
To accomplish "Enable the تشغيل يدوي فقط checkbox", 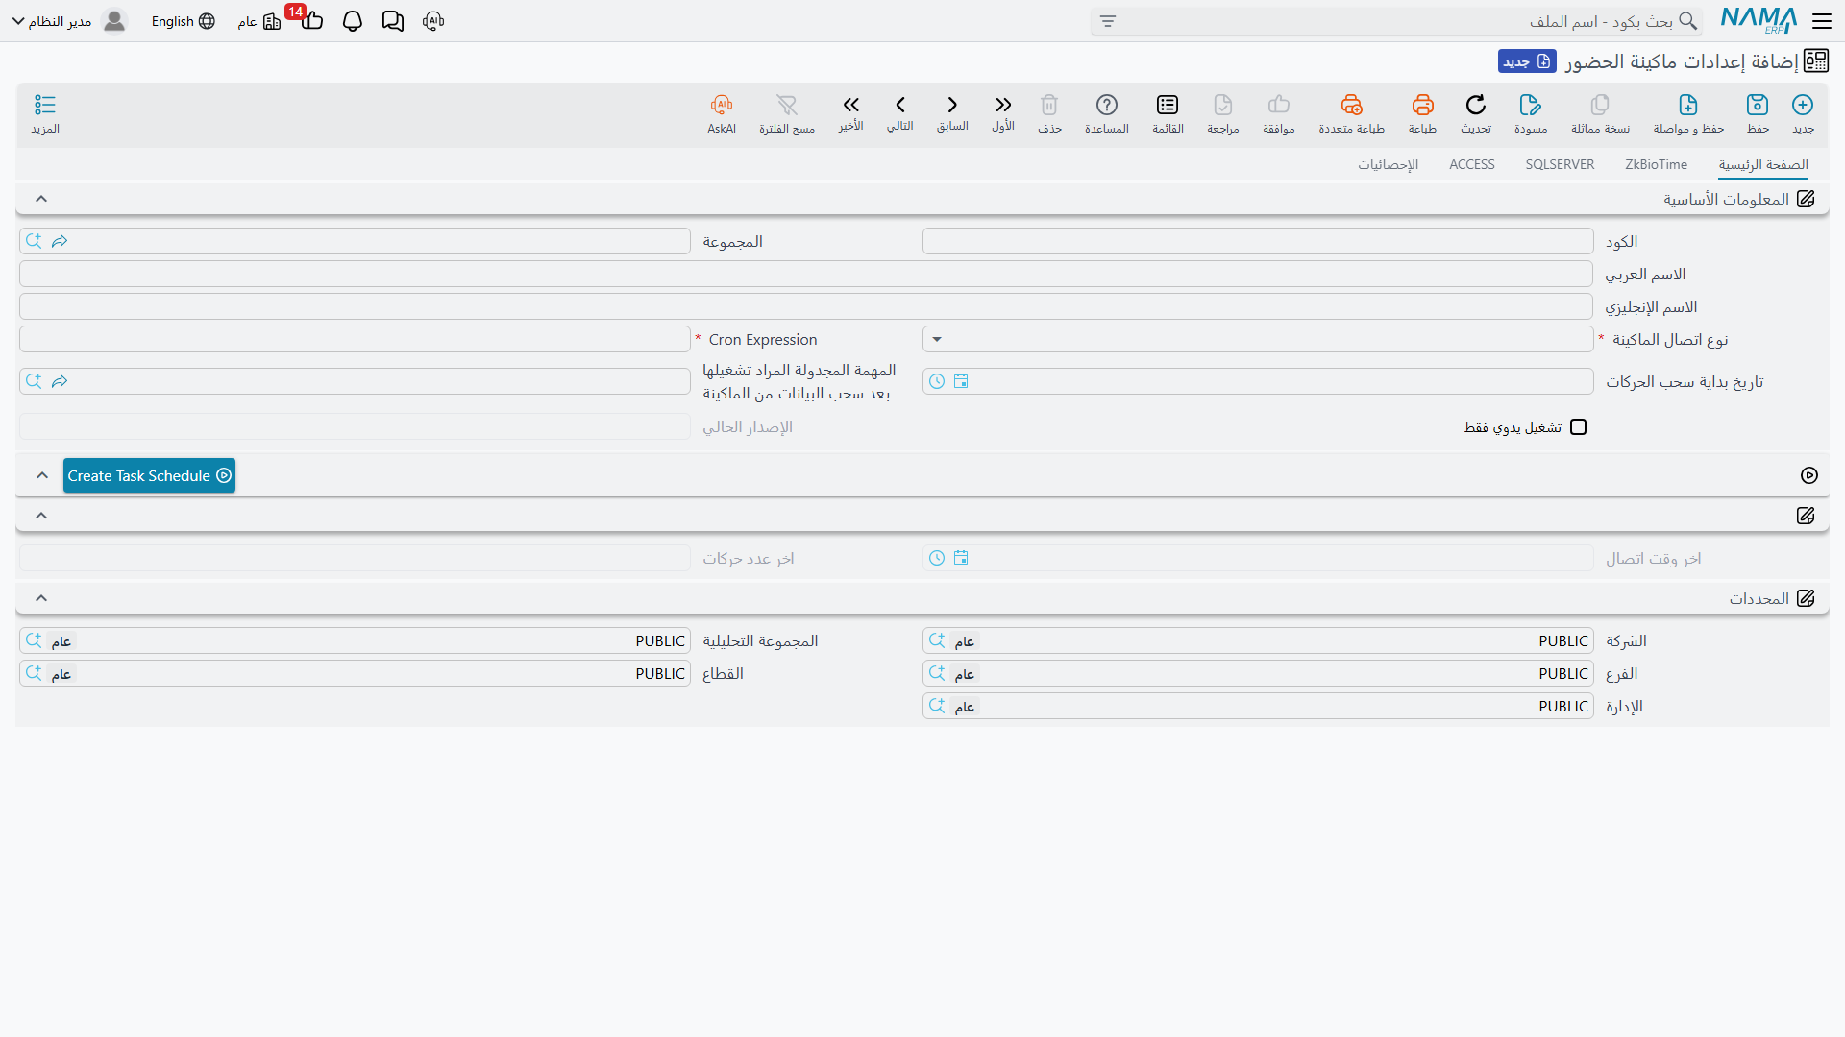I will click(x=1578, y=427).
